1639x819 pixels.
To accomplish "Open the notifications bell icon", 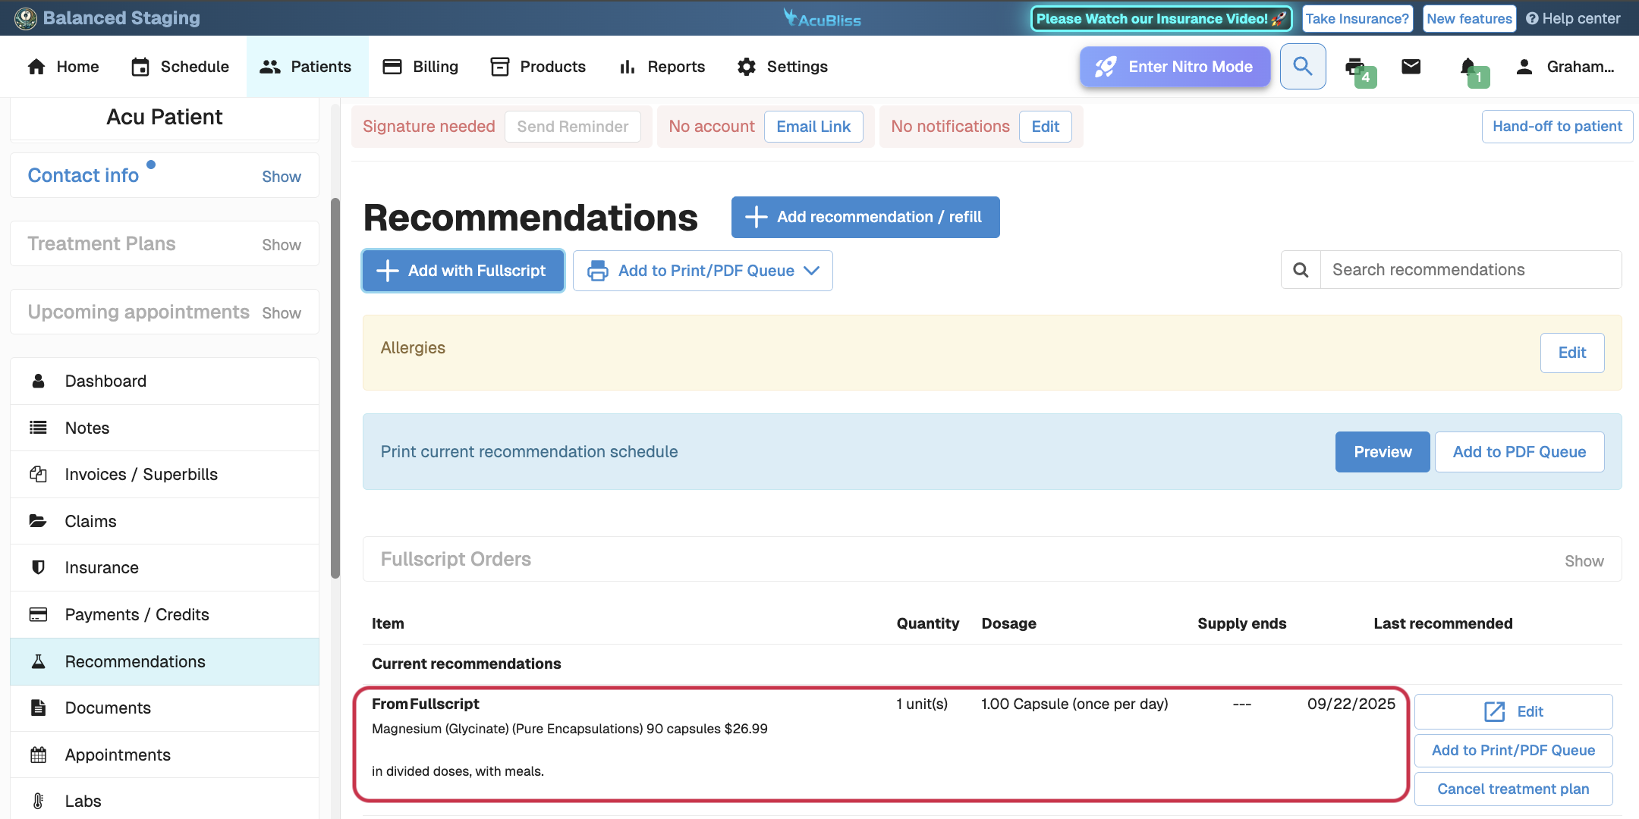I will click(x=1468, y=67).
